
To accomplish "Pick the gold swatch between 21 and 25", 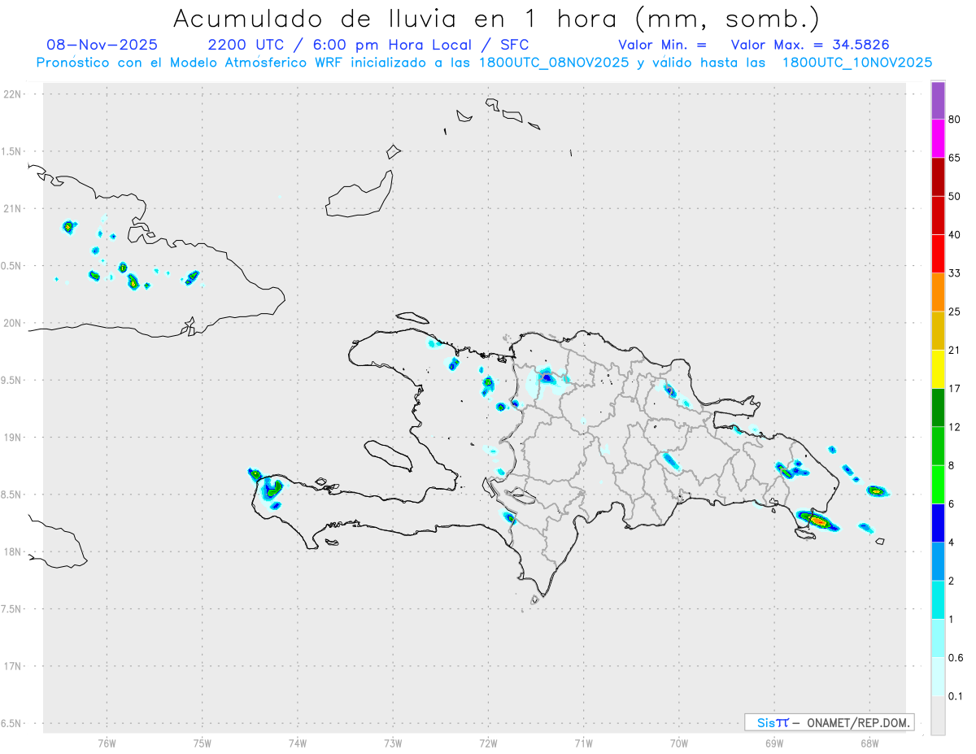I will point(938,330).
